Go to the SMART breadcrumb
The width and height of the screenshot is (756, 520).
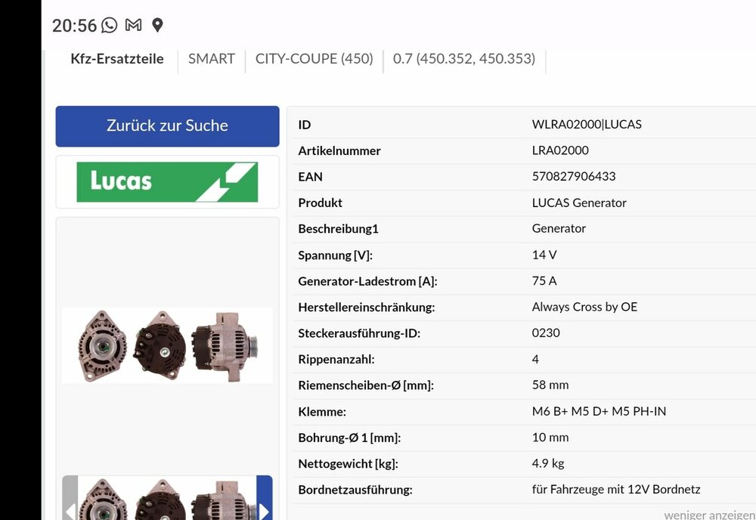[212, 59]
